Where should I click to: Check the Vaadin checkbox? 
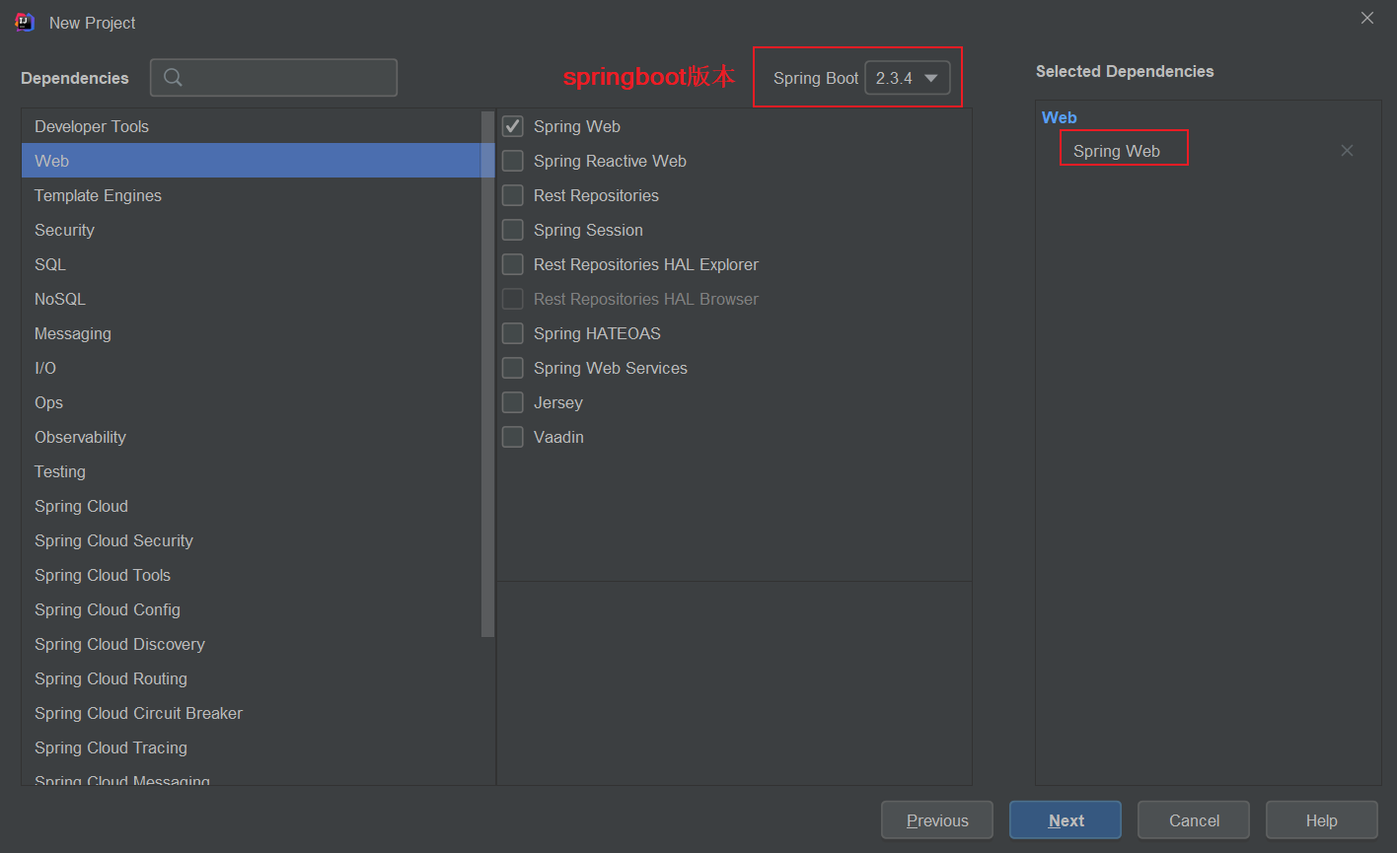coord(513,437)
